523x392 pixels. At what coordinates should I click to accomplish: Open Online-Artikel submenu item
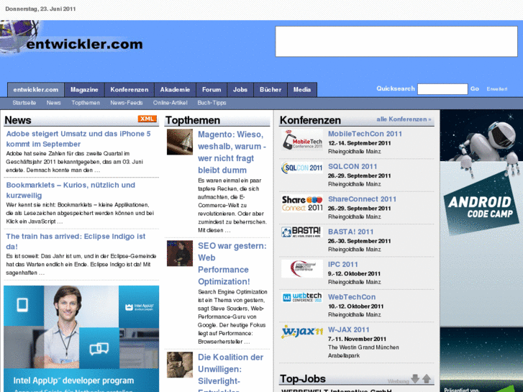coord(170,103)
